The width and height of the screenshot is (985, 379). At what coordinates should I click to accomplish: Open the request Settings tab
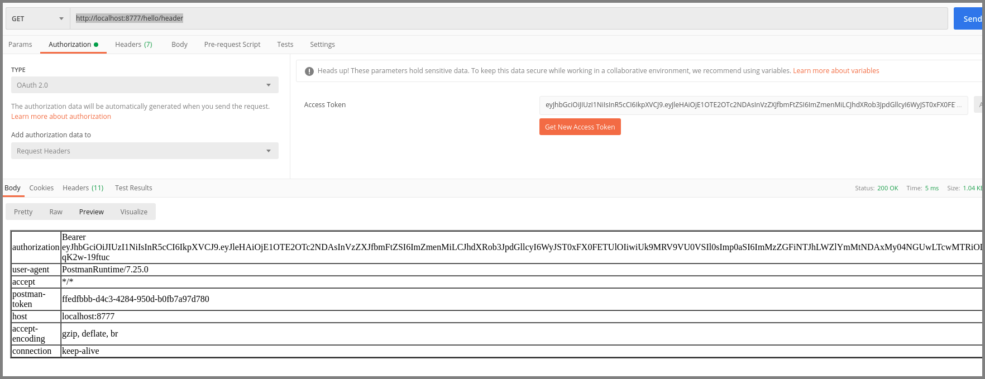point(322,45)
